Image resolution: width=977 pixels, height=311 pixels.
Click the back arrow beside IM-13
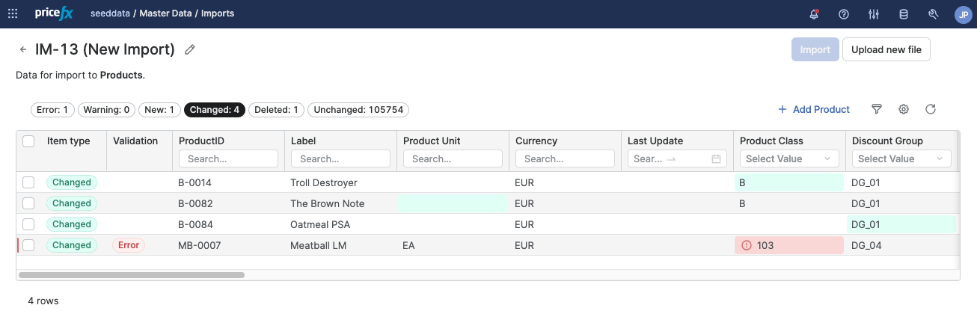(23, 50)
